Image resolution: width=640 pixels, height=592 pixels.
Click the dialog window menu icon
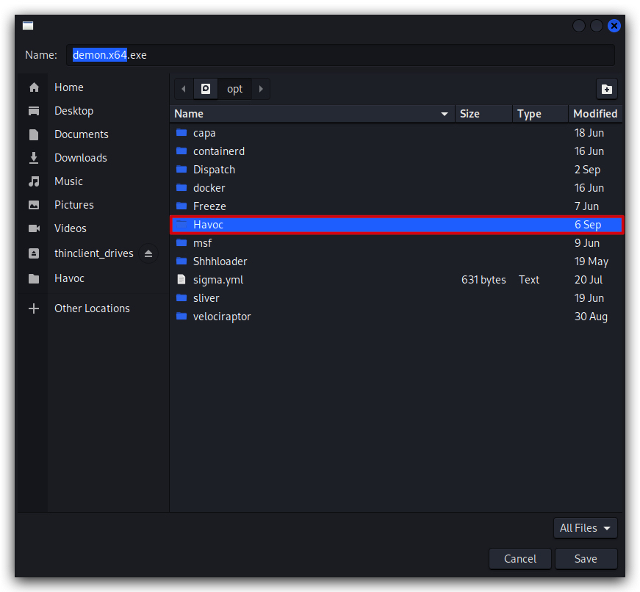point(28,26)
